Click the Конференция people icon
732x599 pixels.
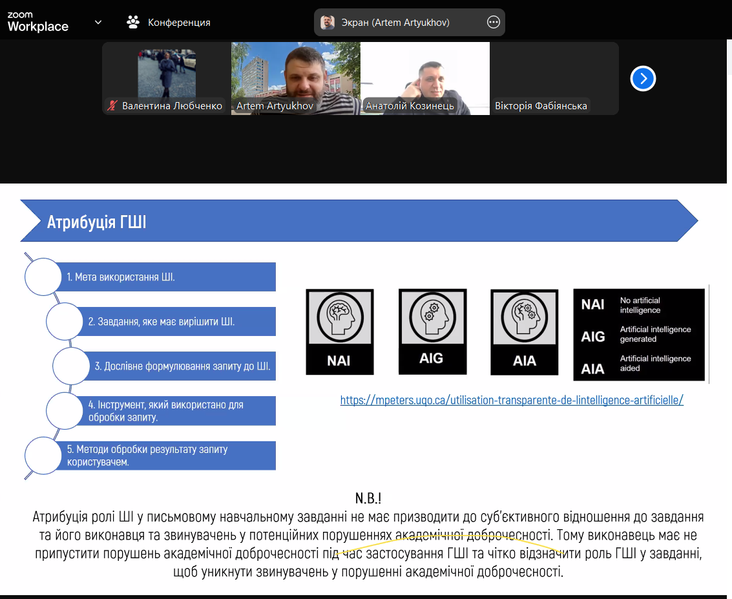[x=133, y=22]
